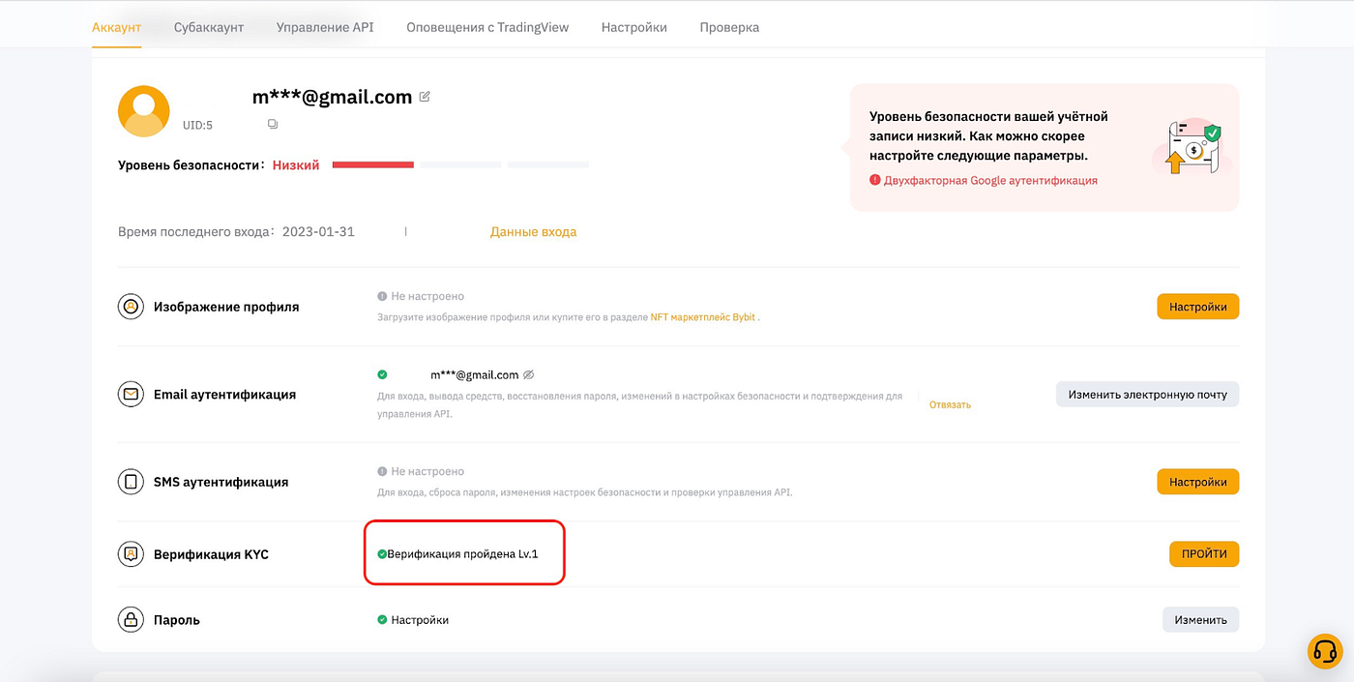Click the grey status icon in profile image row
Viewport: 1354px width, 682px height.
[382, 296]
